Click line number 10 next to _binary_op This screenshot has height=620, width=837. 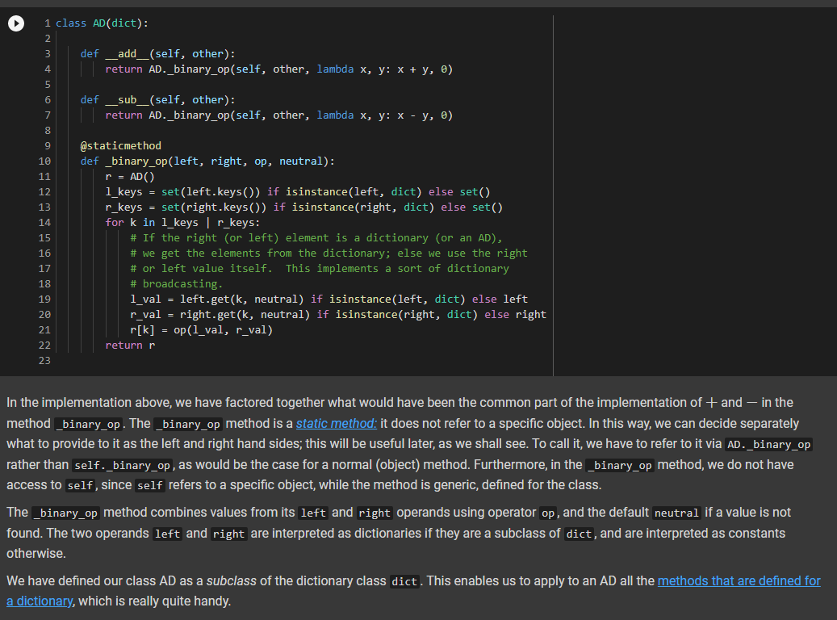44,161
